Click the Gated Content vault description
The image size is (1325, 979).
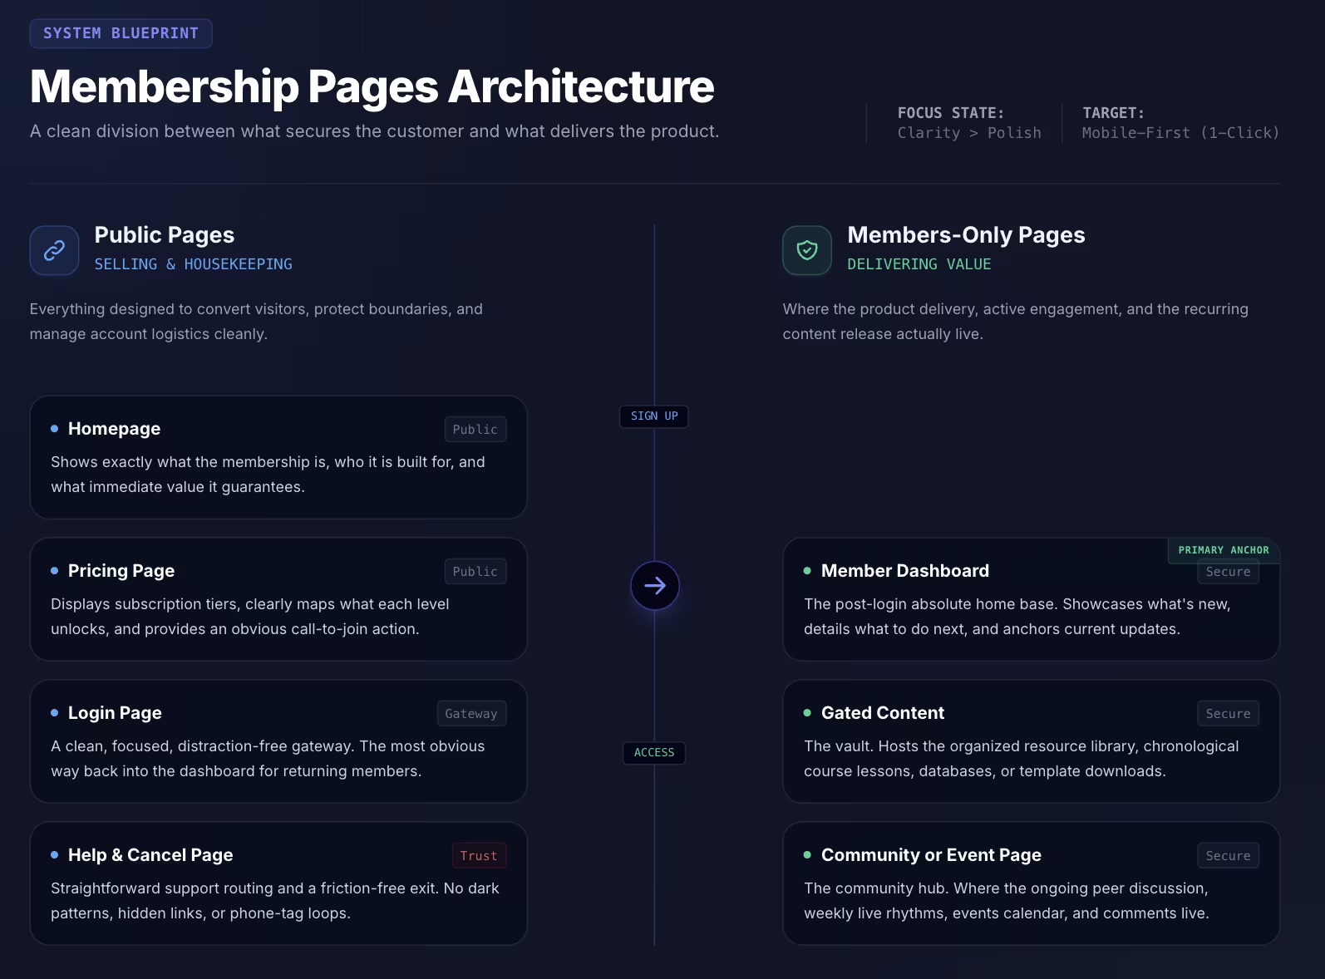pyautogui.click(x=1022, y=759)
